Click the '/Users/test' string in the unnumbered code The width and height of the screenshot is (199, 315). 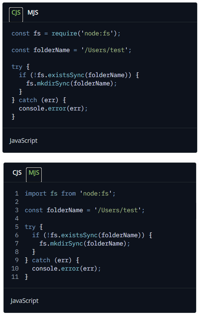pyautogui.click(x=104, y=50)
